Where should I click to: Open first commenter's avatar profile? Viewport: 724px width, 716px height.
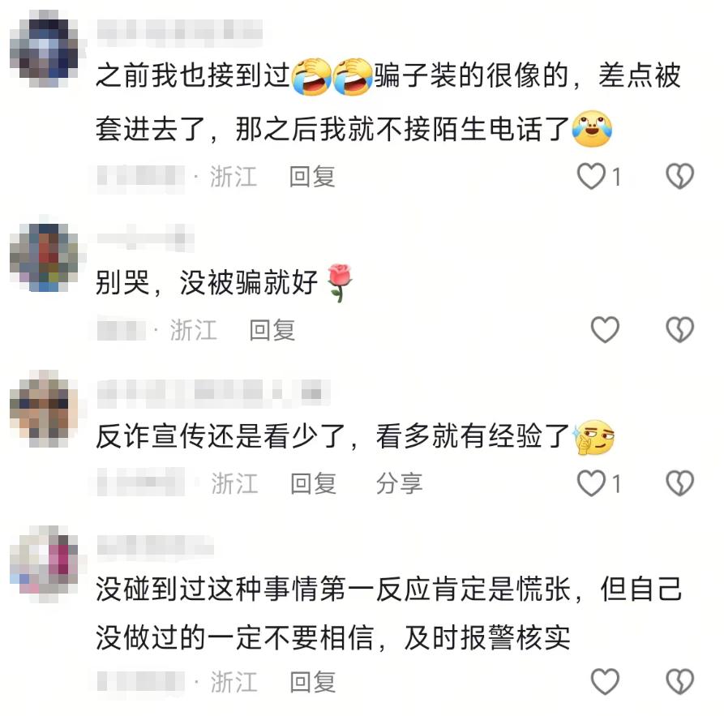[45, 49]
